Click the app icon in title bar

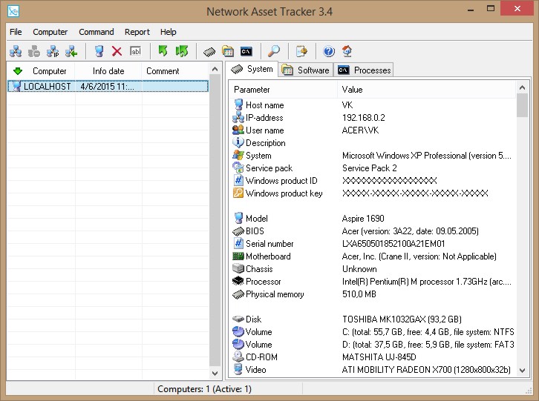pos(13,11)
